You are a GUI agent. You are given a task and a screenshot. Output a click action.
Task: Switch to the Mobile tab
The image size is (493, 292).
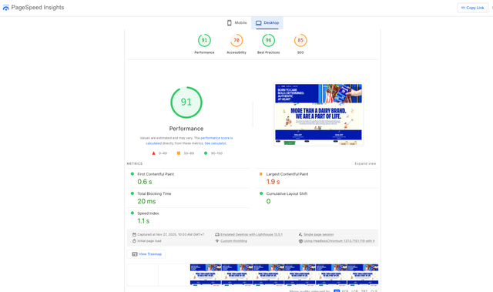click(x=236, y=22)
